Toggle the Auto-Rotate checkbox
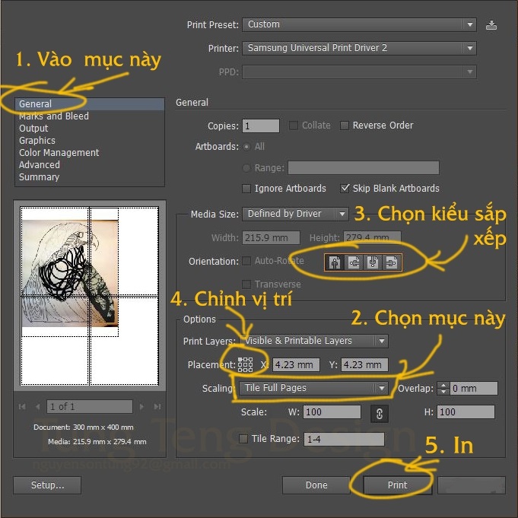This screenshot has height=518, width=518. point(246,261)
